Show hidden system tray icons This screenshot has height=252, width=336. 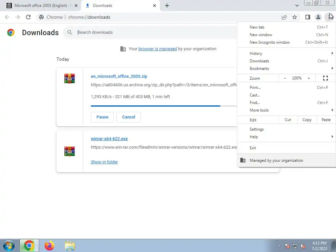tap(279, 246)
